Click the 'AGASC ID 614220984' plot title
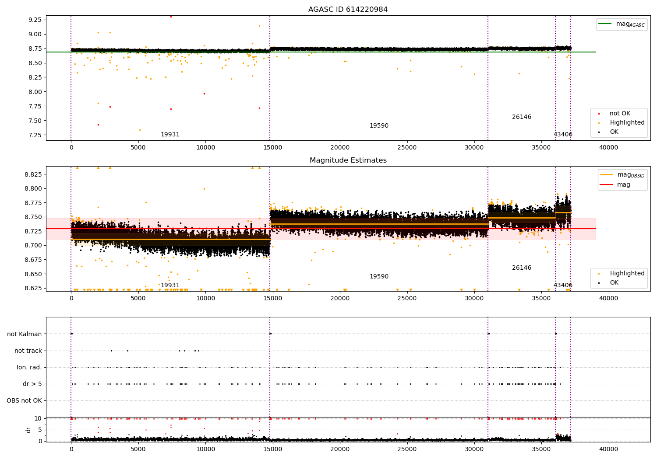 point(348,10)
